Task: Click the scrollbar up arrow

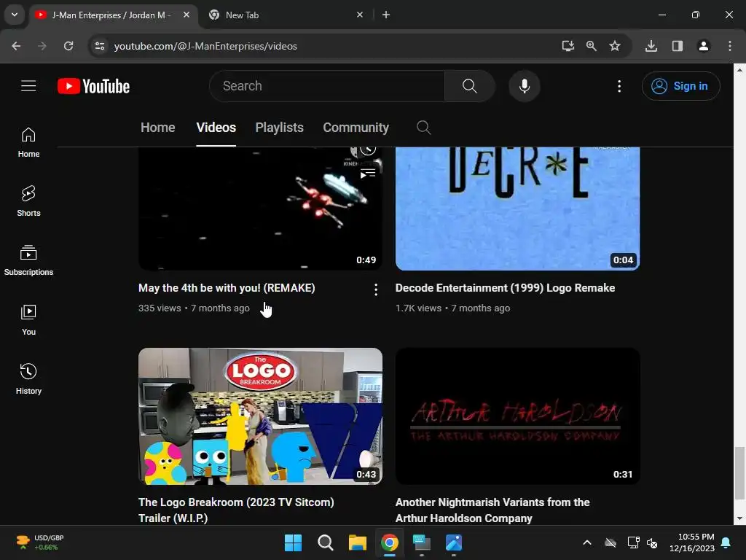Action: 739,70
